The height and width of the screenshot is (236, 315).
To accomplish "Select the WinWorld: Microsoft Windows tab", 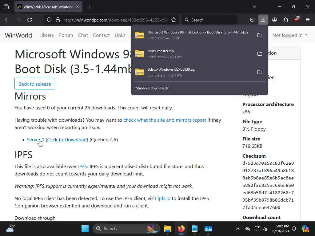I will (x=48, y=7).
